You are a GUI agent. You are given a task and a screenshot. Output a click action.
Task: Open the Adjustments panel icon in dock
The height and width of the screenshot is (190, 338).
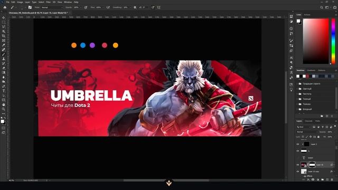(291, 22)
